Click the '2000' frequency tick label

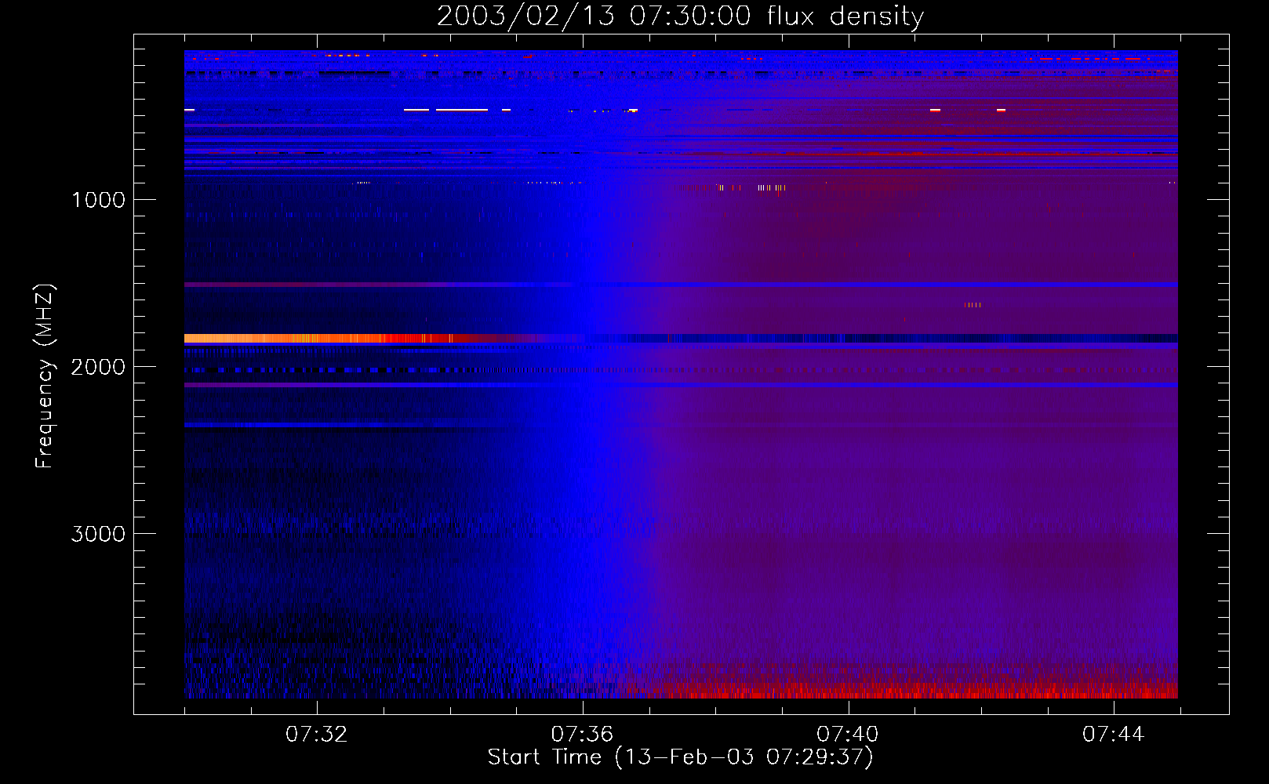point(98,367)
